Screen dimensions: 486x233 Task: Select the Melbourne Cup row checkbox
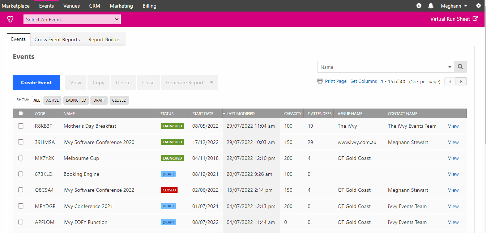point(21,158)
